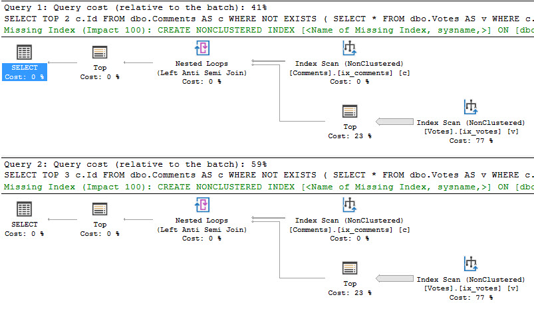Screen dimensions: 534x309
Task: Click the 0% cost Top operator in Query 1
Action: coord(100,54)
